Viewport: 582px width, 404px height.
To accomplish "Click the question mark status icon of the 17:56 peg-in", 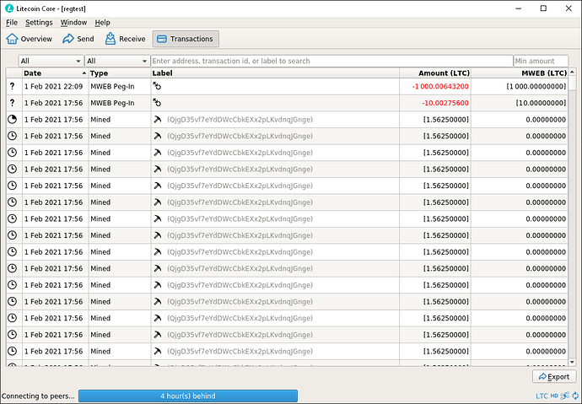I will 13,103.
